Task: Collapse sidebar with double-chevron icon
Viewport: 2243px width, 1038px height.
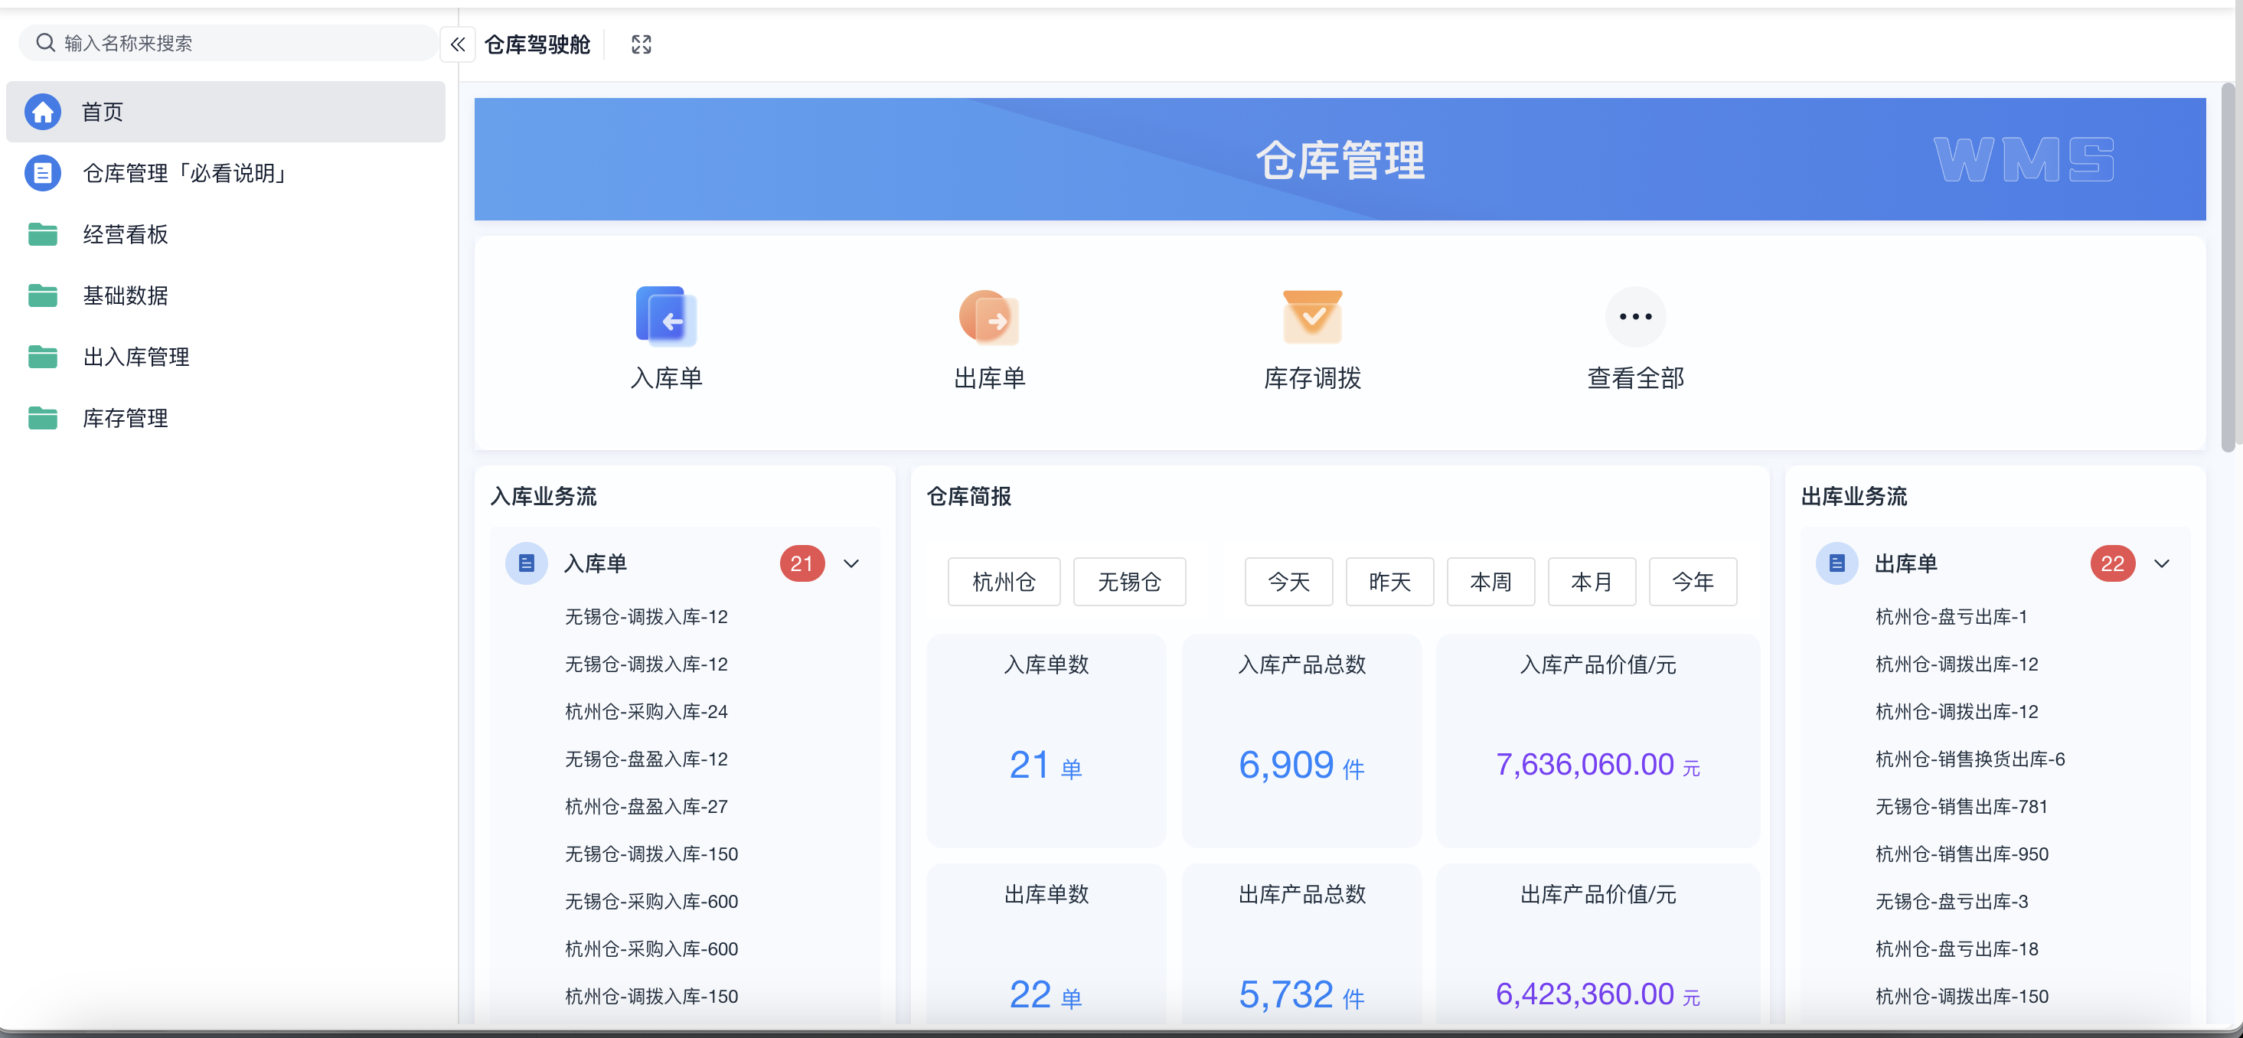Action: [458, 44]
